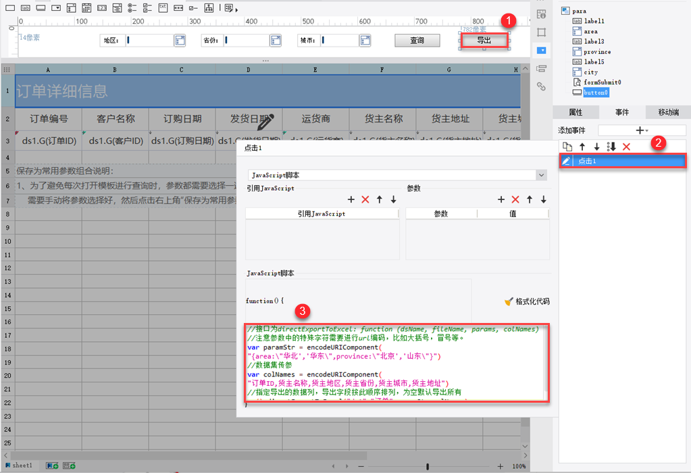691x473 pixels.
Task: Select the number input widget tool
Action: click(102, 8)
